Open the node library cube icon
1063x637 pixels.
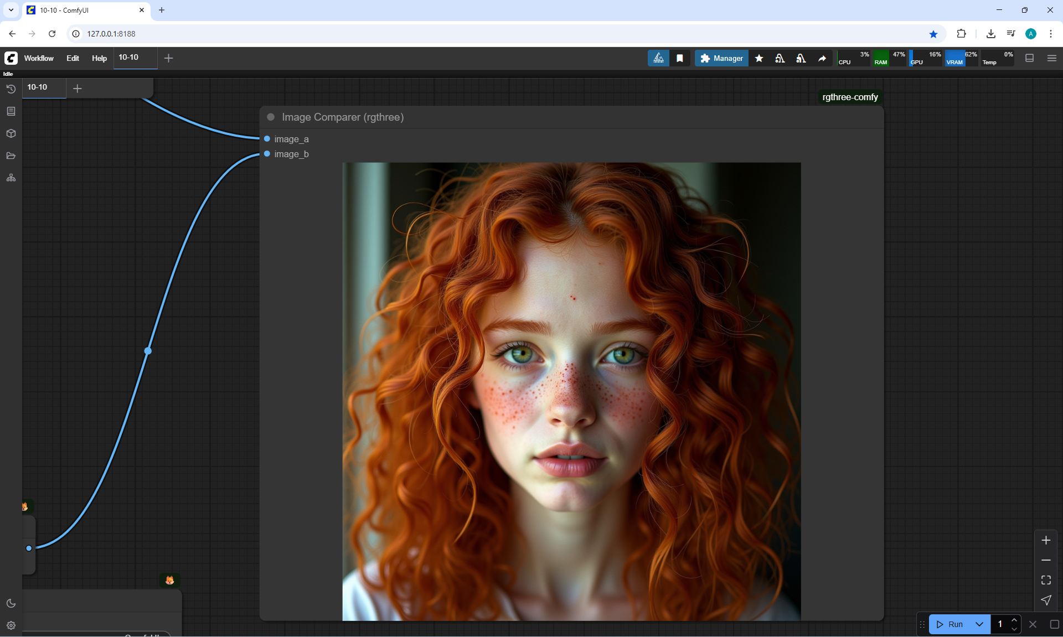[x=11, y=133]
